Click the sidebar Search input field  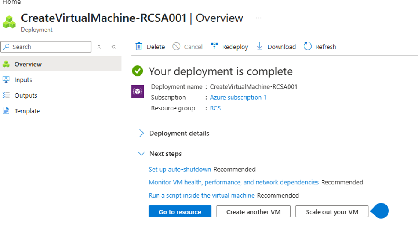[x=46, y=47]
